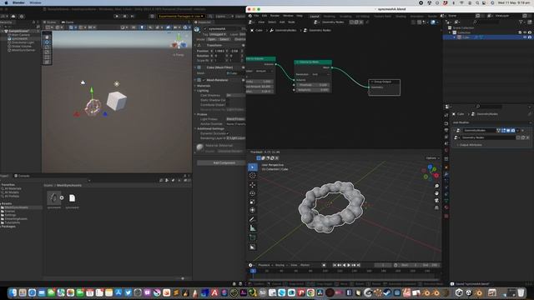Collapse the Probes section in Inspector
The image size is (534, 300).
pyautogui.click(x=196, y=114)
